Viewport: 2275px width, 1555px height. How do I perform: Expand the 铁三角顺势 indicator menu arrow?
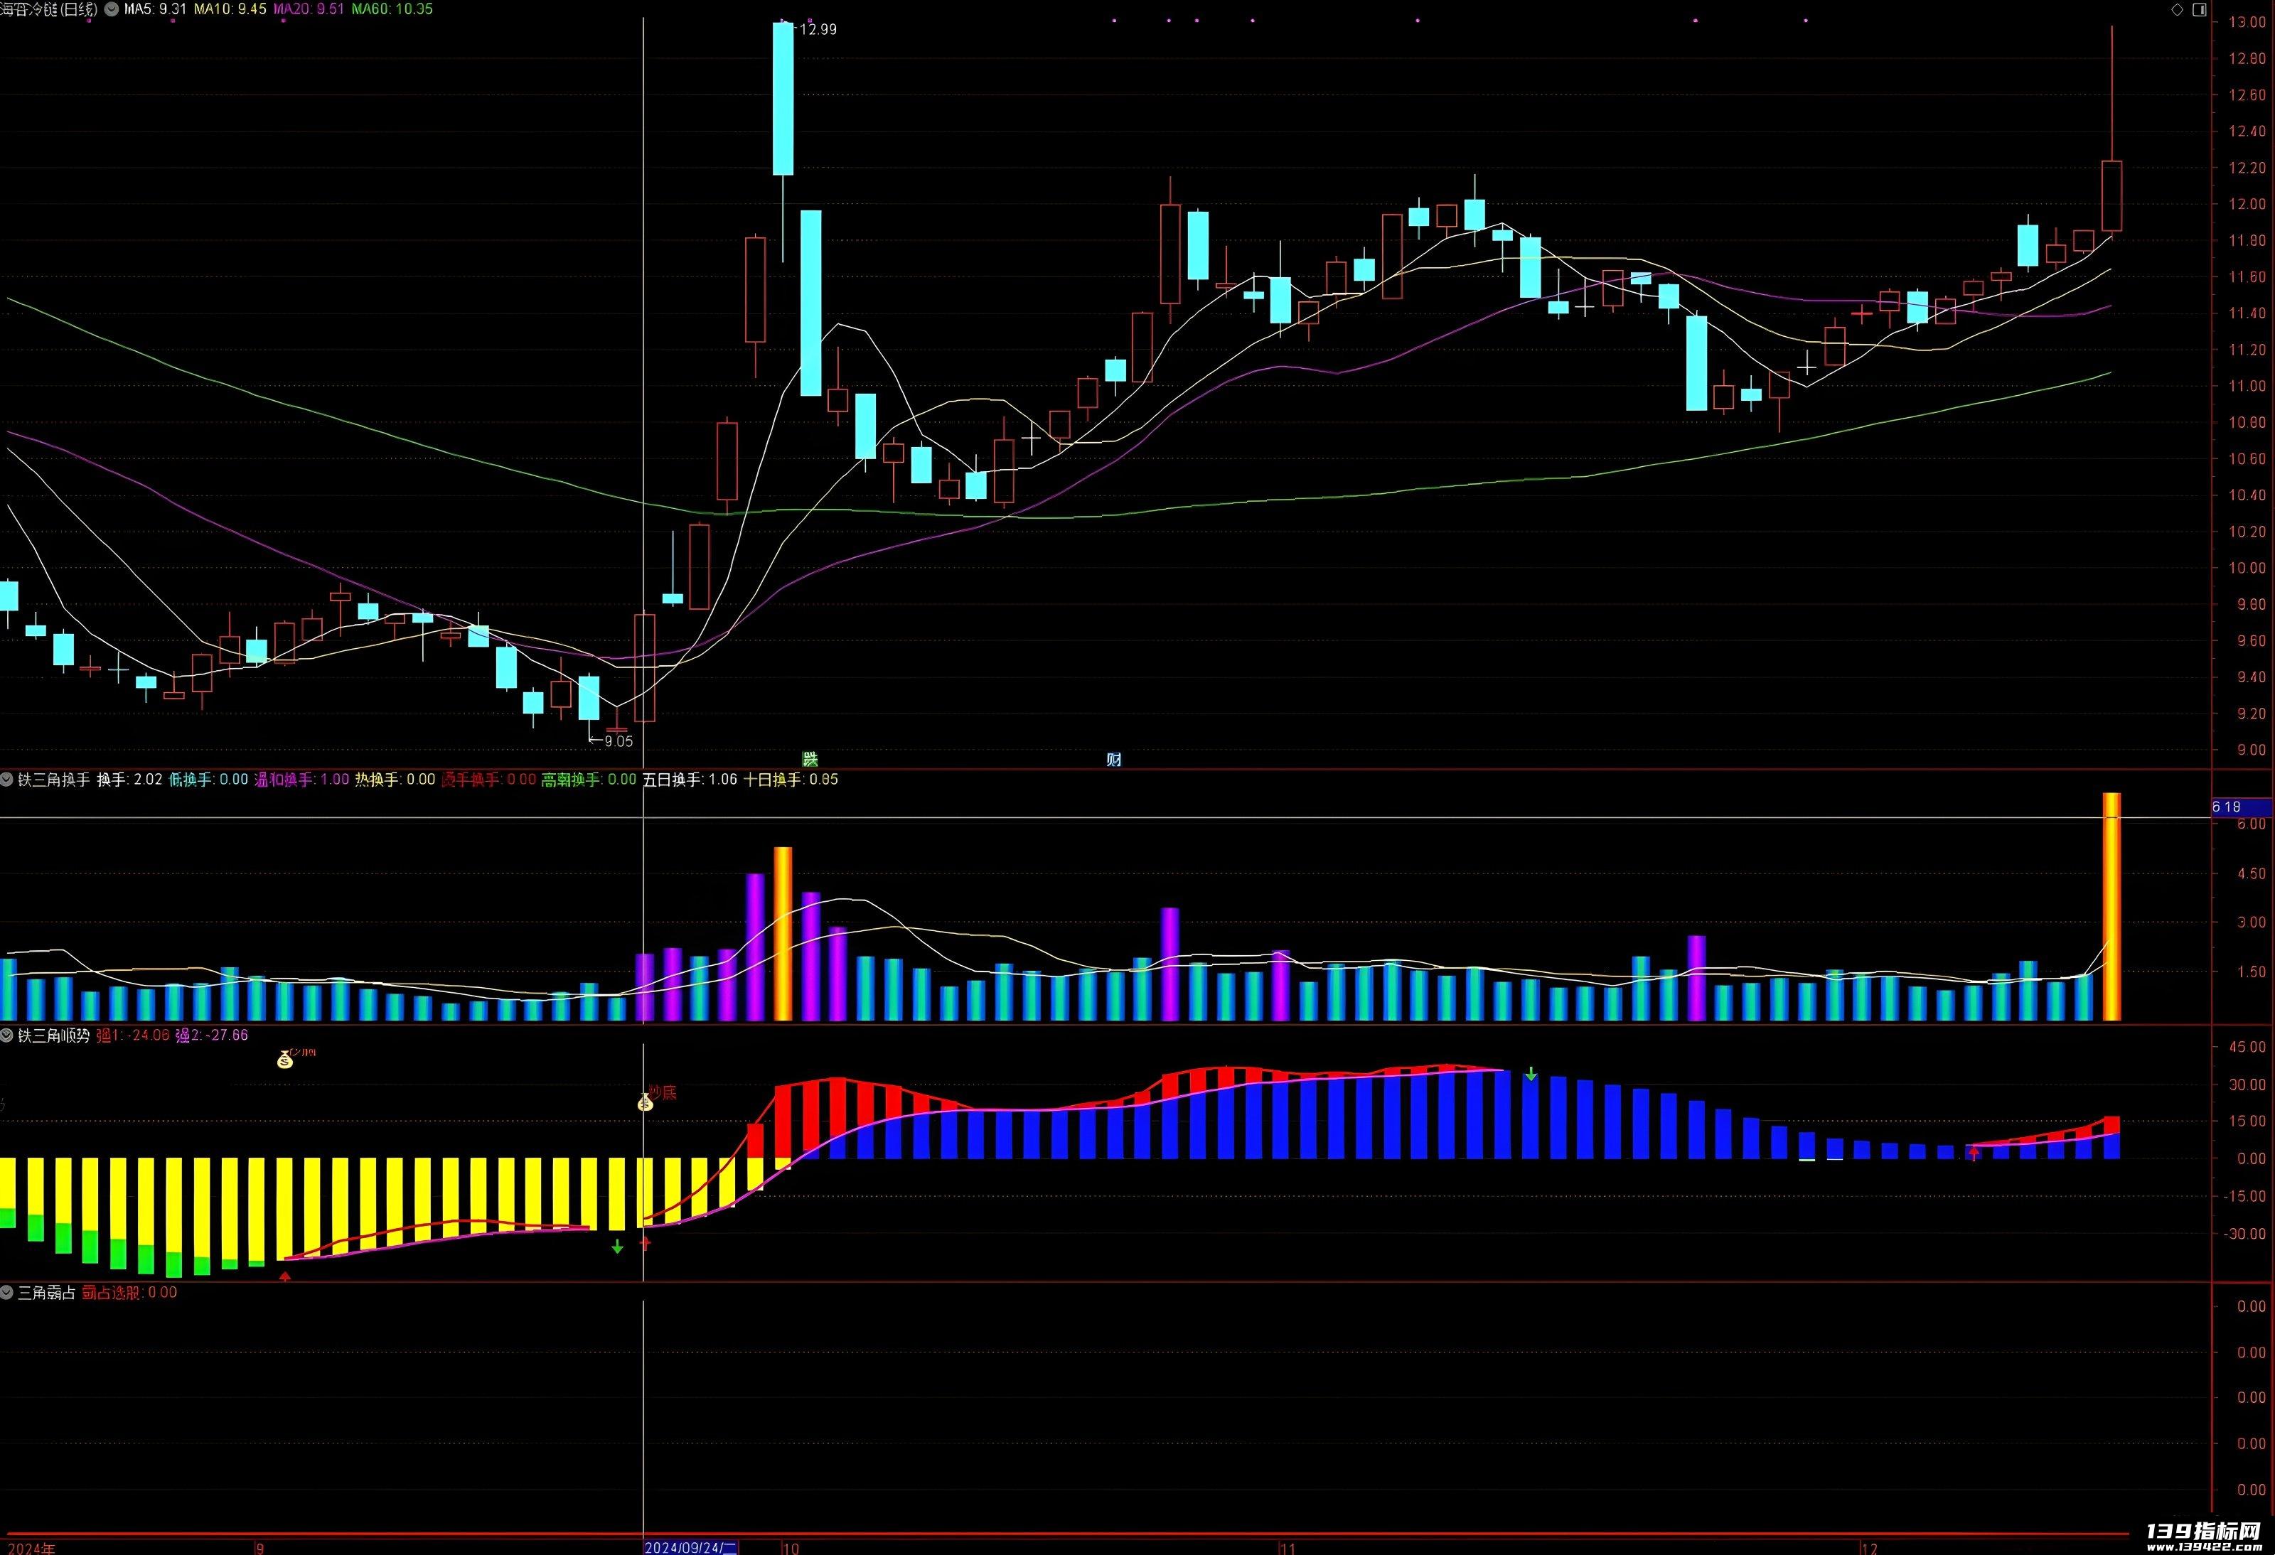[x=7, y=1035]
